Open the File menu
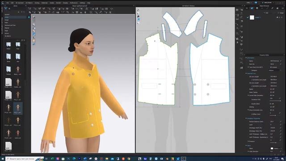The image size is (286, 161). pyautogui.click(x=8, y=3)
